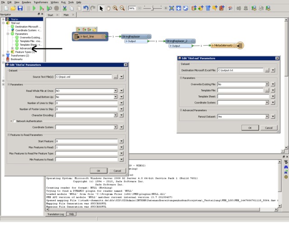Open the Overwrite Existing File dropdown

[x=266, y=84]
